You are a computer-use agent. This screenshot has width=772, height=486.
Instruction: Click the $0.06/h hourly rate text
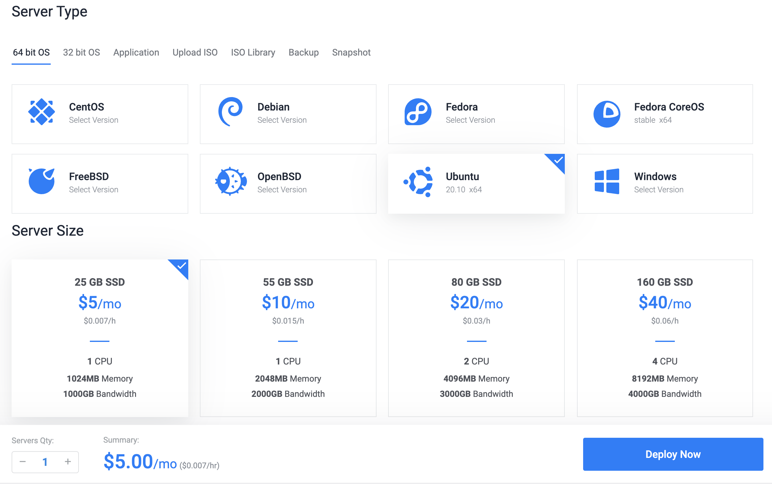pos(665,321)
